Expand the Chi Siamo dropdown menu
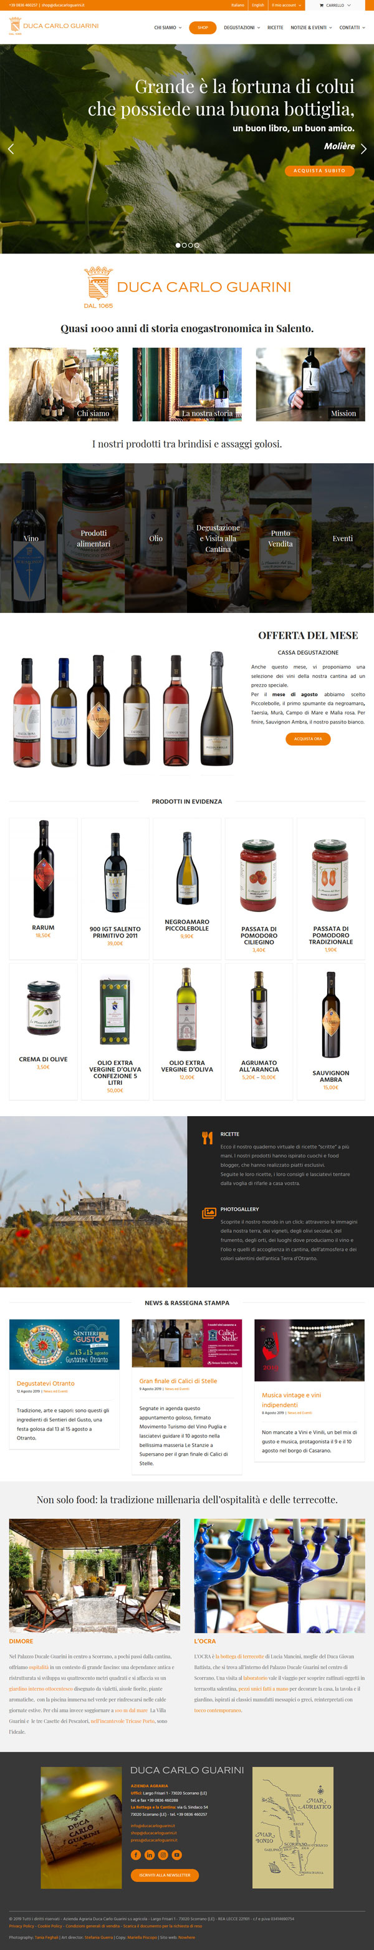This screenshot has width=374, height=1950. point(168,27)
